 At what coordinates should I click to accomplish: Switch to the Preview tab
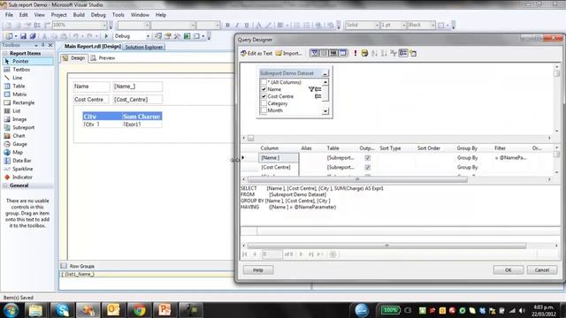pyautogui.click(x=103, y=58)
